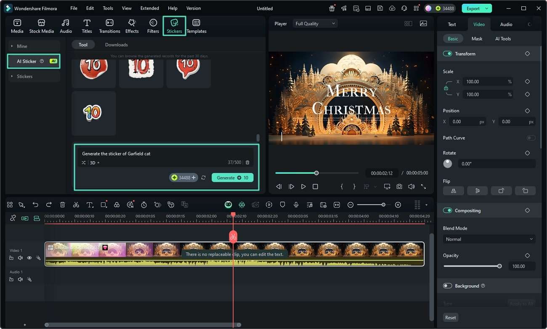Image resolution: width=547 pixels, height=329 pixels.
Task: Shuffle the prompt with random icon
Action: click(84, 162)
